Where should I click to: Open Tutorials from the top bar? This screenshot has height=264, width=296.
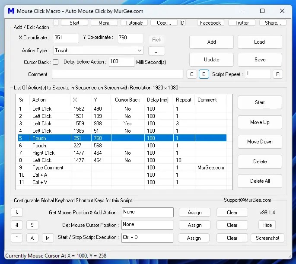(134, 23)
